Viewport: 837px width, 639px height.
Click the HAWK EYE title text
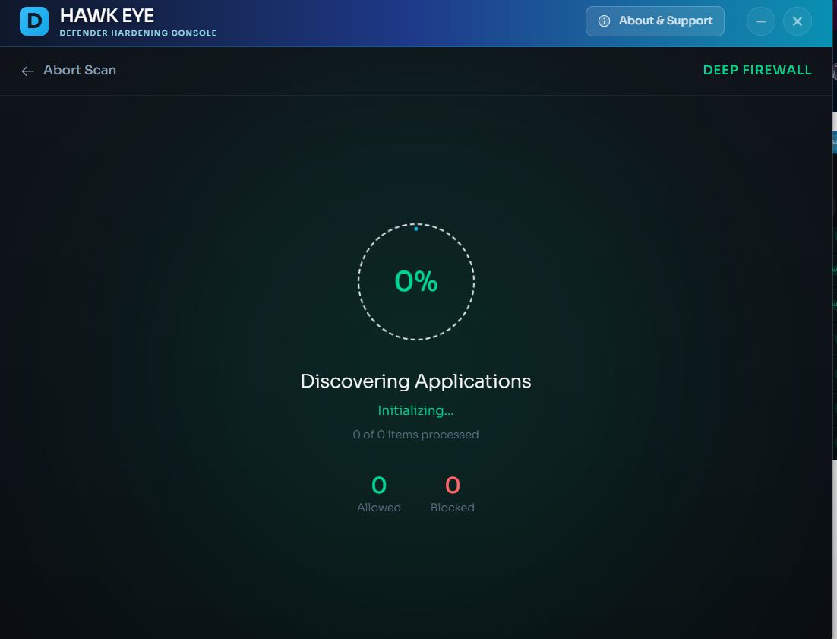click(x=107, y=16)
